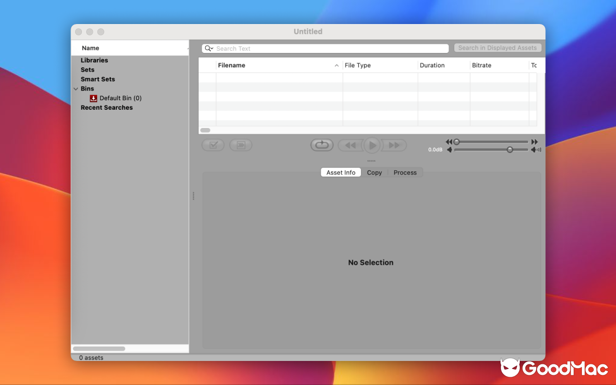The height and width of the screenshot is (385, 616).
Task: Click the Default Bin red icon
Action: click(93, 98)
